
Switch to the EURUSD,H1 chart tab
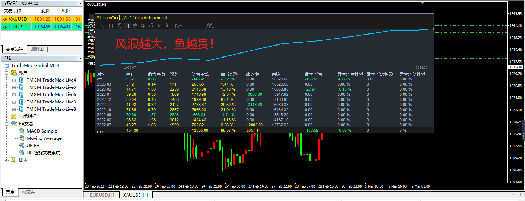coord(102,195)
